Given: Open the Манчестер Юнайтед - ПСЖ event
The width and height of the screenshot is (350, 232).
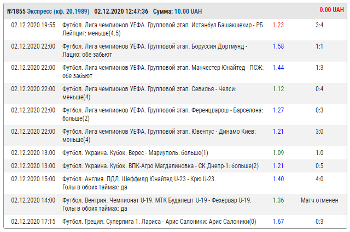Looking at the screenshot, I should [163, 72].
